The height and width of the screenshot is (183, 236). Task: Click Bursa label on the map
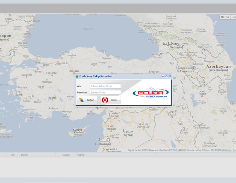(x=38, y=72)
